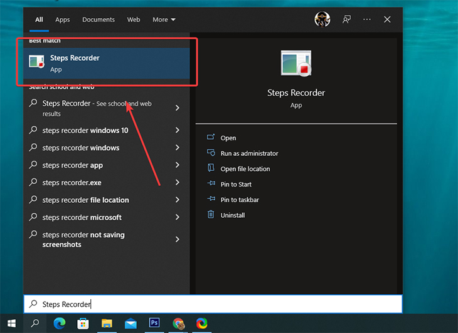Click the Open action icon
This screenshot has width=458, height=333.
pos(211,137)
